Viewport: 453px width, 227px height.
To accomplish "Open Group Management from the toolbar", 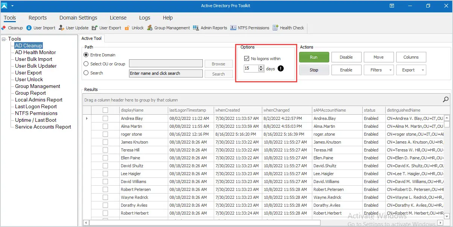I will (169, 28).
